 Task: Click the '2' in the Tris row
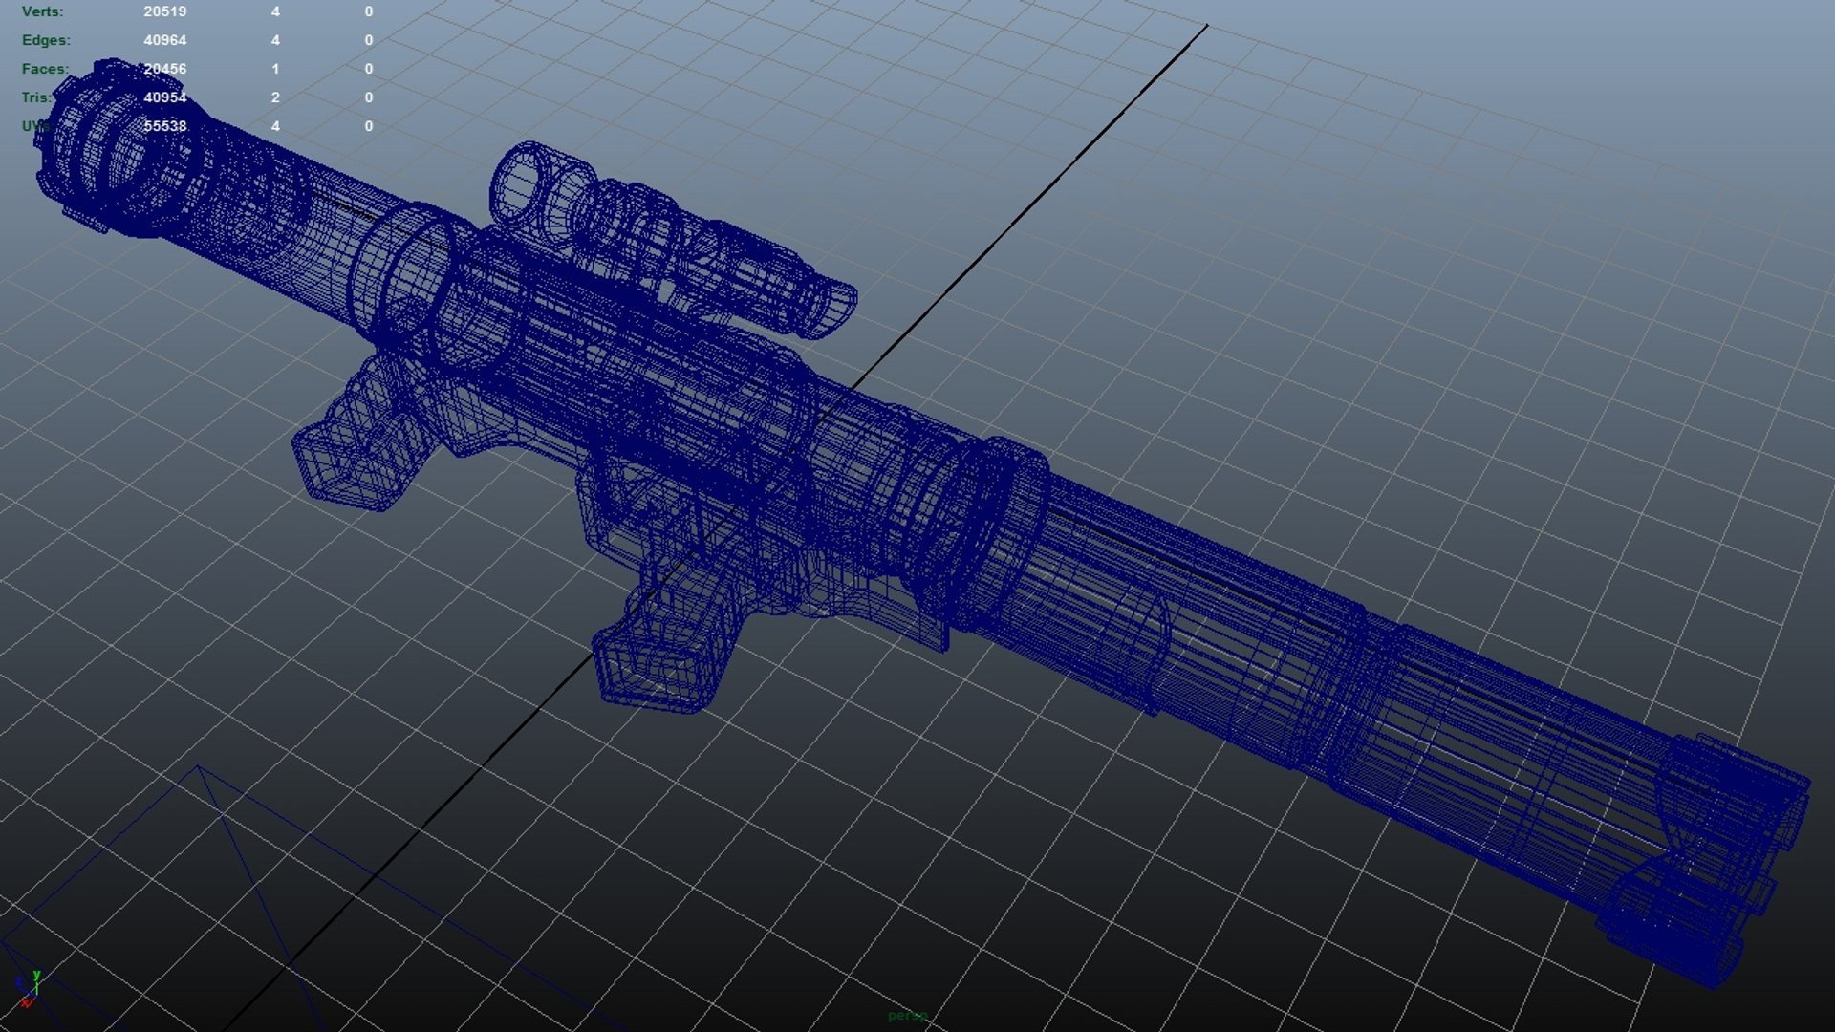275,97
